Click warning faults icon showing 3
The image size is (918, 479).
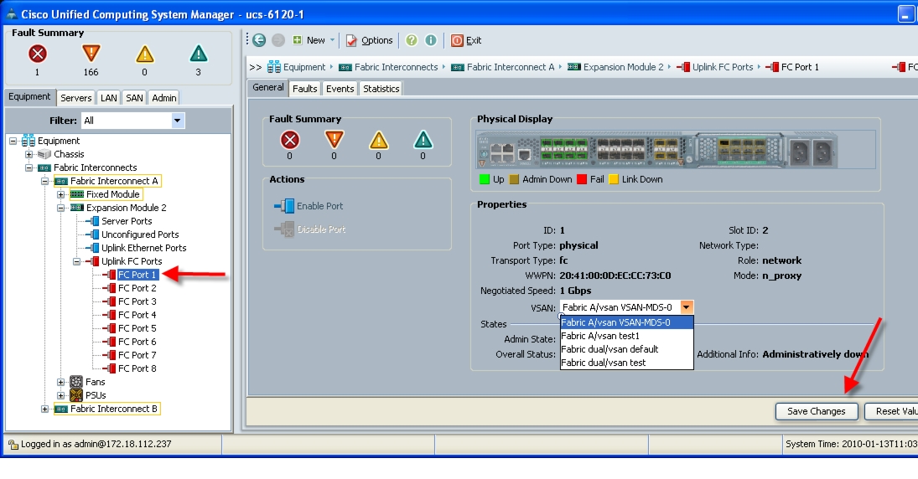199,54
